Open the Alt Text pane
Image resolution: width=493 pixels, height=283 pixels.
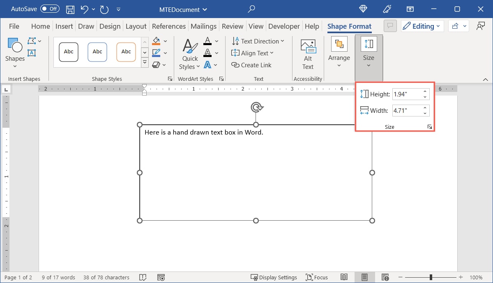[308, 54]
